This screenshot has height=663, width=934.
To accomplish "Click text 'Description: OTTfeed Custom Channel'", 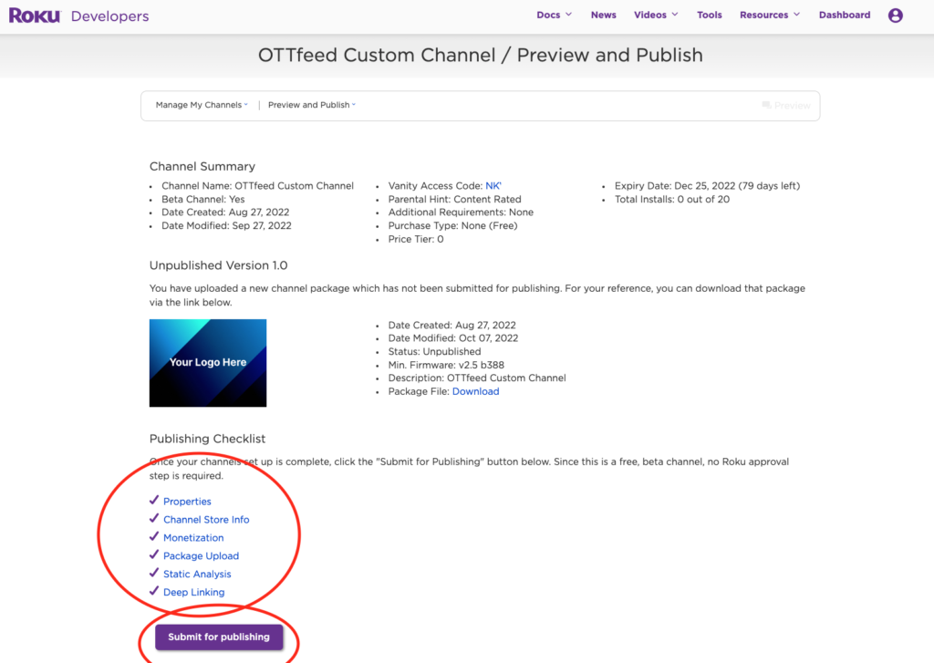I will point(477,378).
